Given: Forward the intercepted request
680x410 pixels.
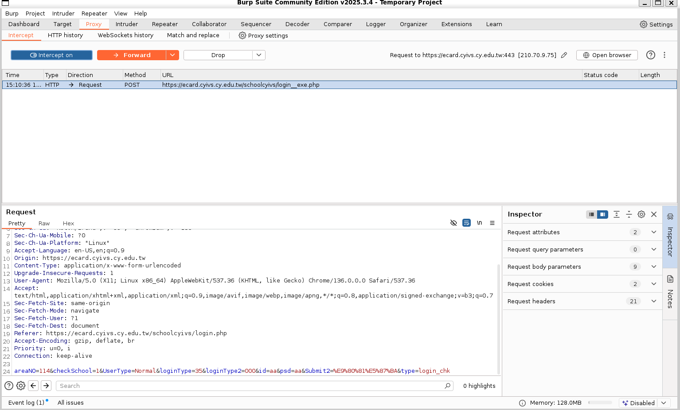Looking at the screenshot, I should (x=132, y=55).
